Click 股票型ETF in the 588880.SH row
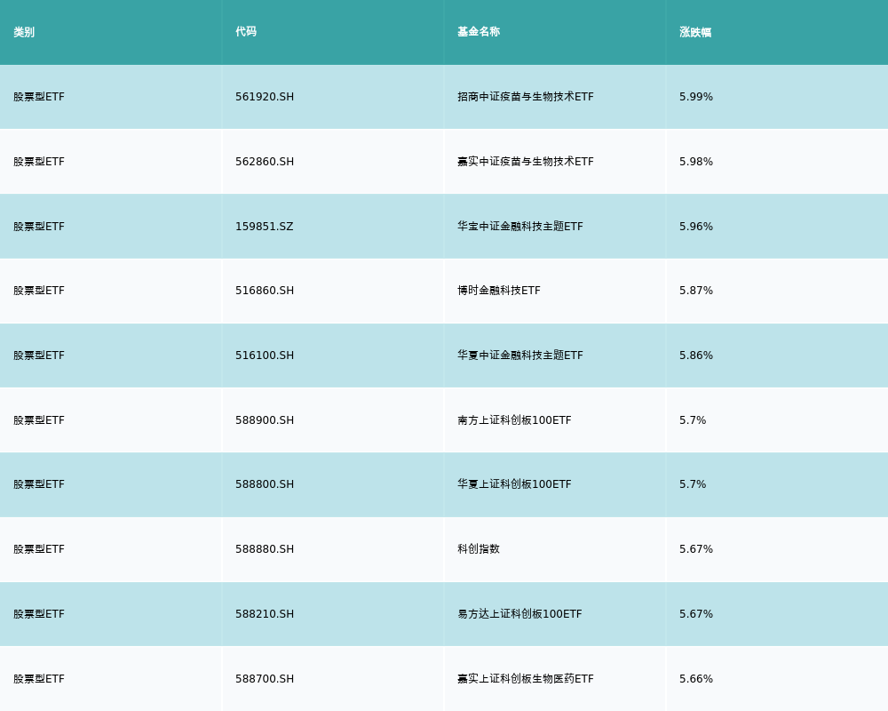Screen dimensions: 888x711 point(39,549)
